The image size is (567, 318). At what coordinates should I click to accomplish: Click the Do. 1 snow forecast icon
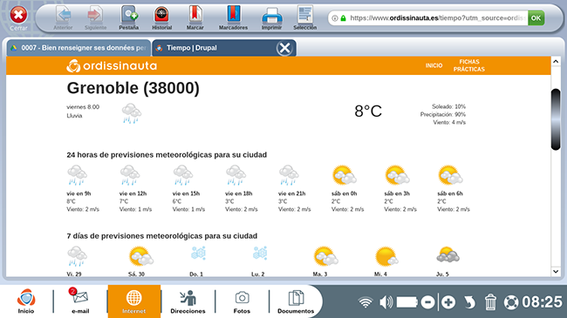coord(199,254)
